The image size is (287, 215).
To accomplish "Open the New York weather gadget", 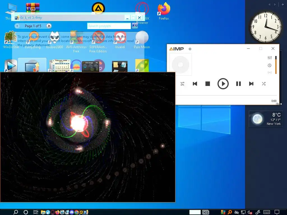I will tap(266, 119).
